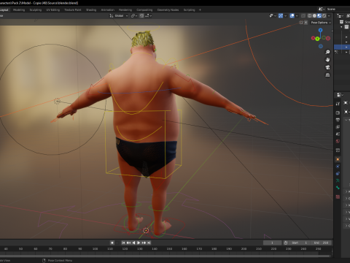The image size is (350, 263).
Task: Open the Pose Options dropdown
Action: pyautogui.click(x=321, y=23)
